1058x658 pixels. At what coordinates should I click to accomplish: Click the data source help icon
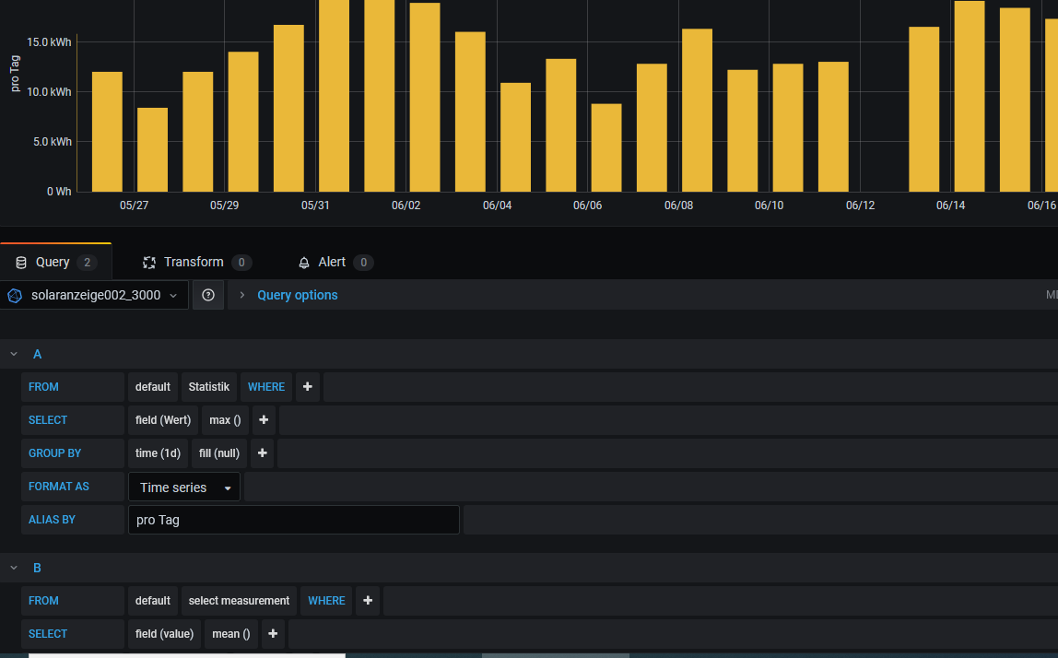tap(208, 295)
